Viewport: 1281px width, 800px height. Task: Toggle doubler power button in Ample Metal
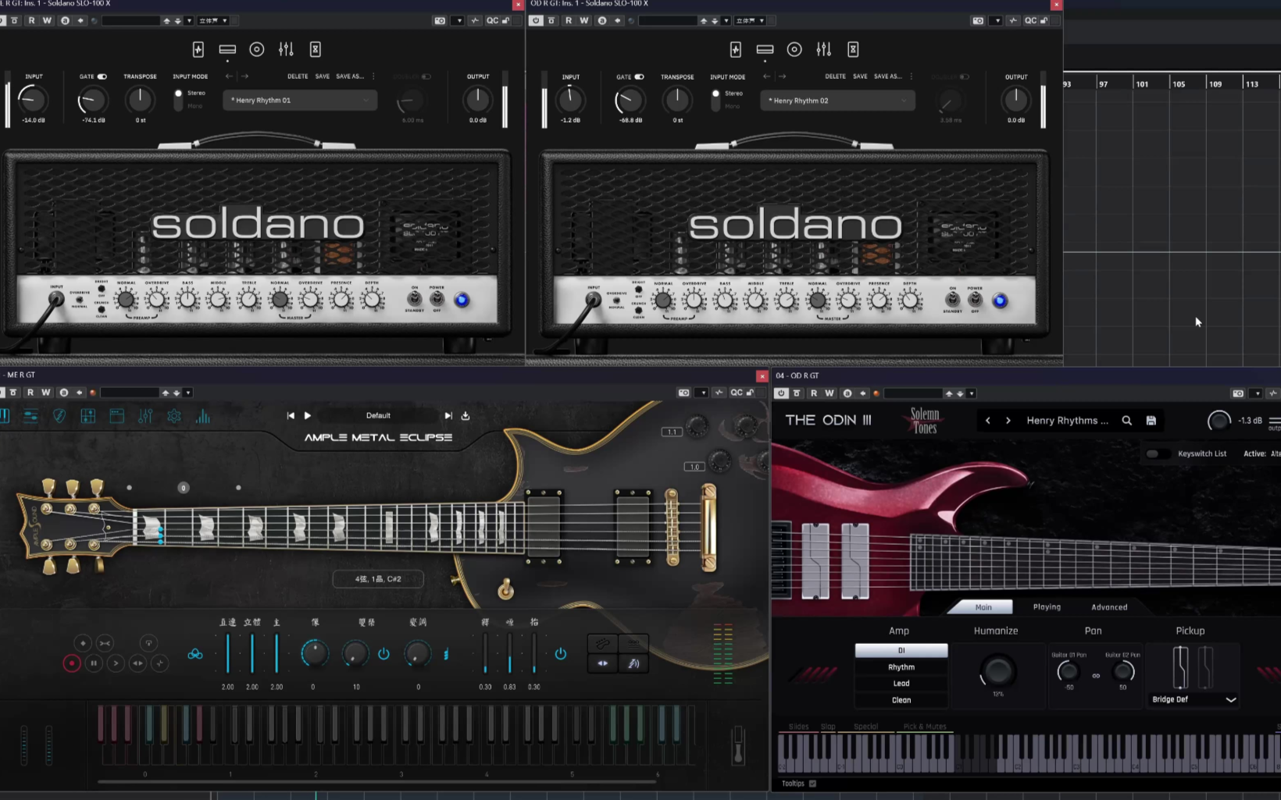click(x=384, y=654)
